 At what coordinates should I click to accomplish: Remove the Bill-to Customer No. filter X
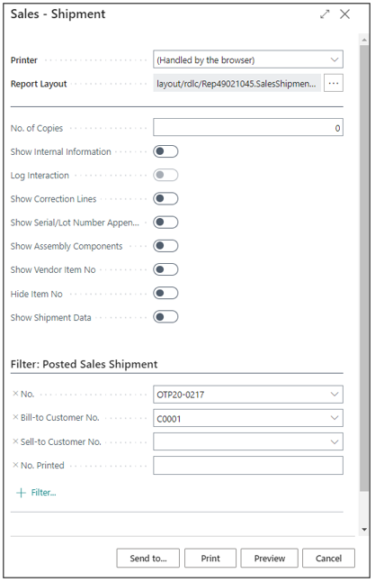[x=15, y=417]
